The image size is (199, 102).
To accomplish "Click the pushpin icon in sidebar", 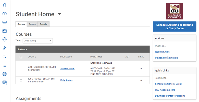I will (4, 48).
